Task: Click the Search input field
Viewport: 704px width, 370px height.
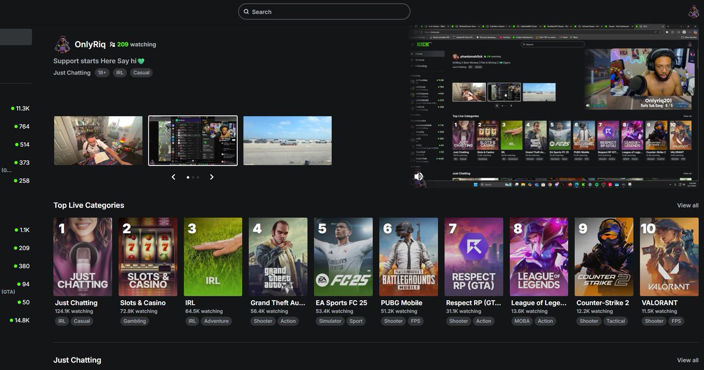Action: pyautogui.click(x=324, y=12)
